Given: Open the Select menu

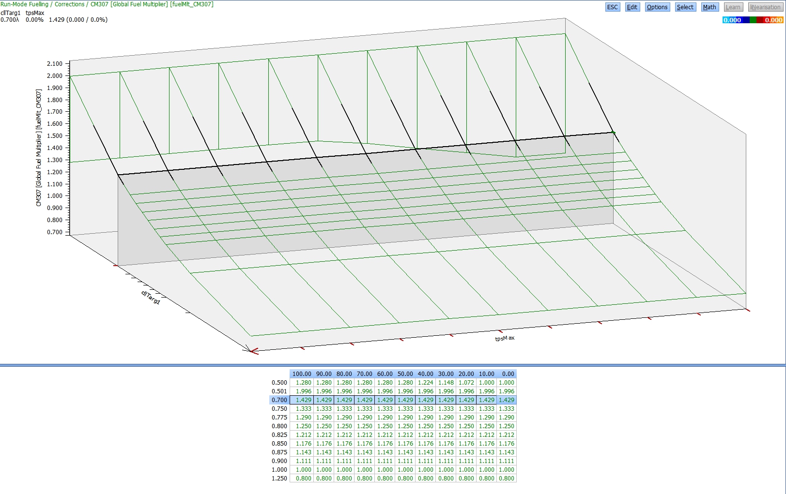Looking at the screenshot, I should coord(685,7).
